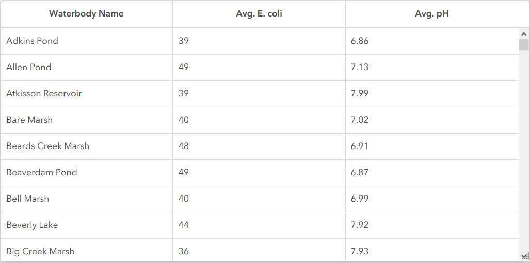Select the Allen Pond name cell
This screenshot has width=530, height=263.
click(x=29, y=67)
